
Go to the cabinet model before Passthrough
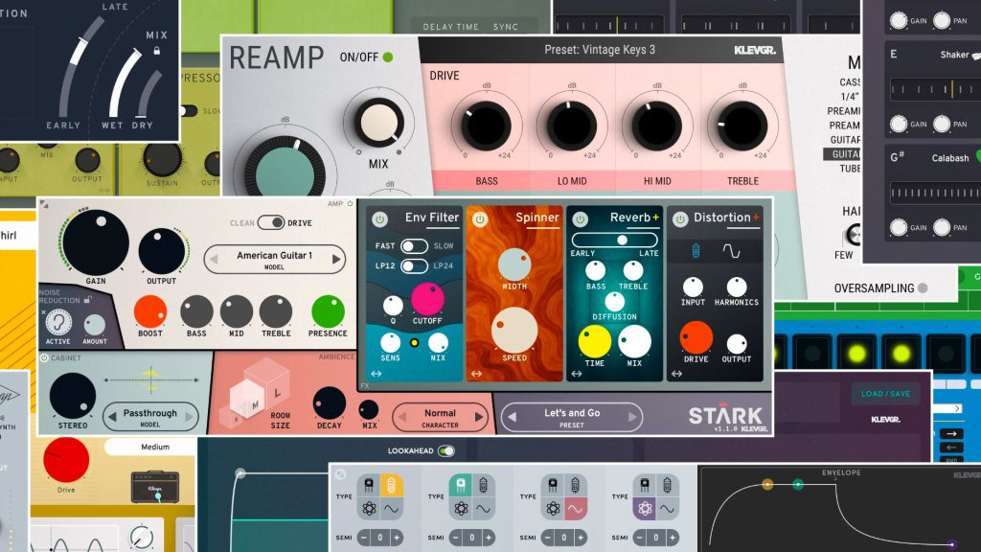[x=112, y=417]
